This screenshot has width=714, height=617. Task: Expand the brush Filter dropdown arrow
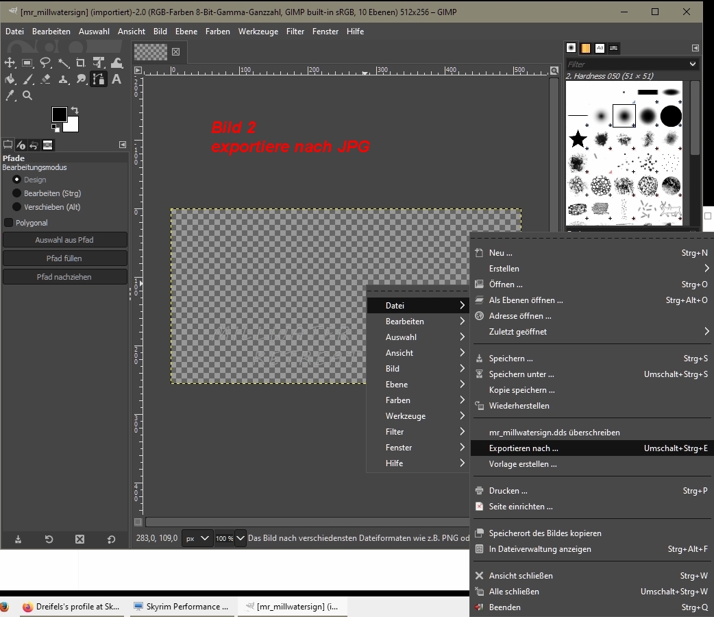692,64
